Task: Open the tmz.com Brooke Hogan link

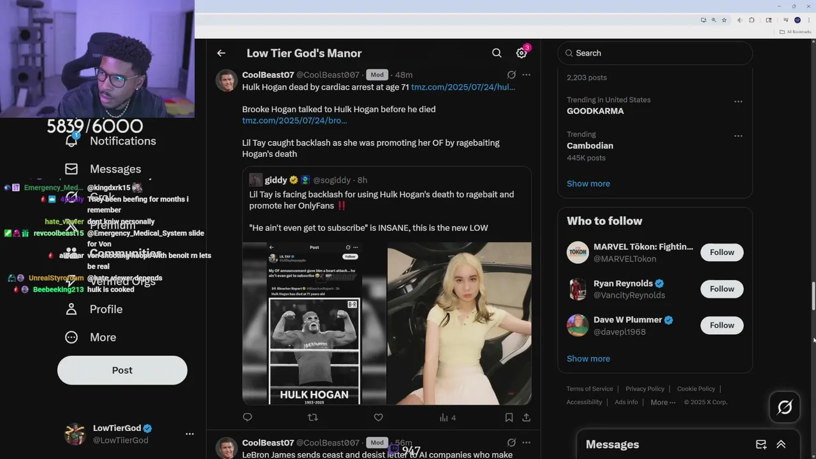Action: (295, 120)
